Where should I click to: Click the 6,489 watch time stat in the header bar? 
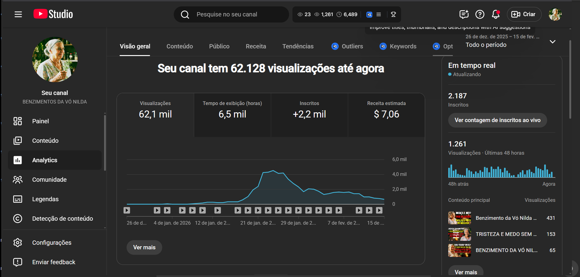(x=347, y=14)
